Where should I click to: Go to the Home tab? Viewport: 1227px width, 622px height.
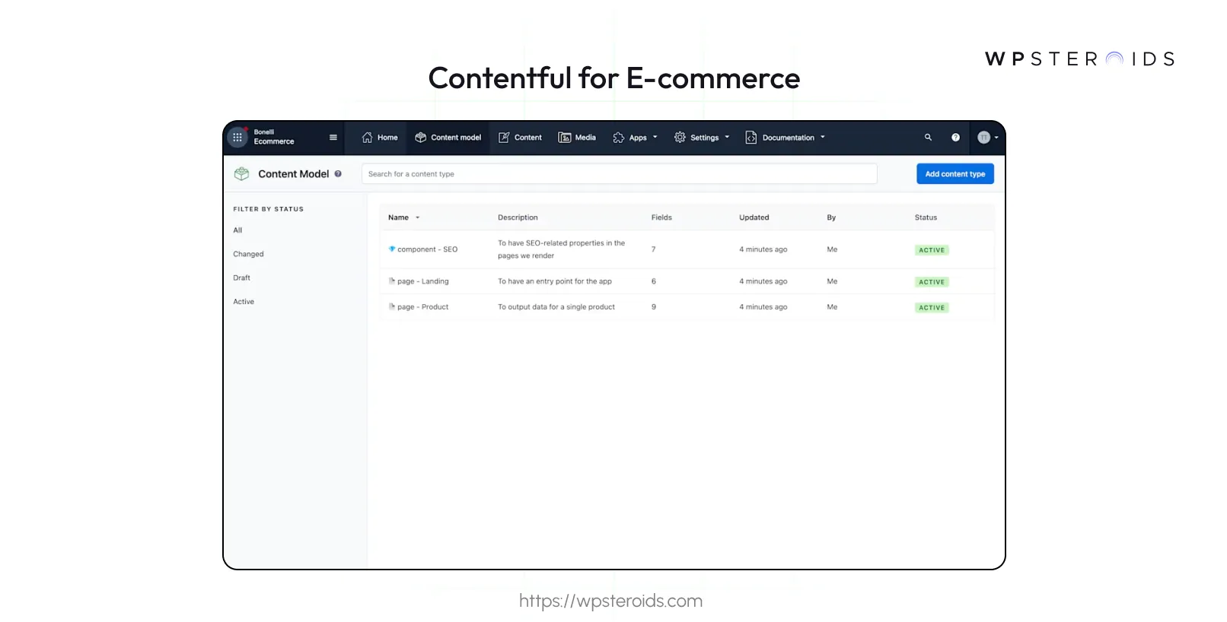[380, 138]
